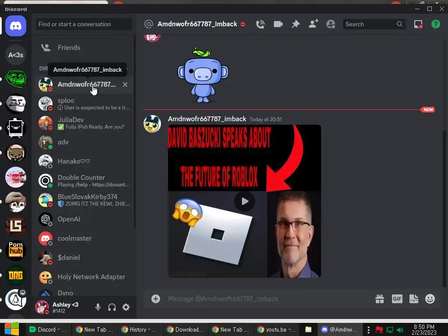Screen dimensions: 448x336
Task: Click Find or start a conversation box
Action: [x=84, y=24]
